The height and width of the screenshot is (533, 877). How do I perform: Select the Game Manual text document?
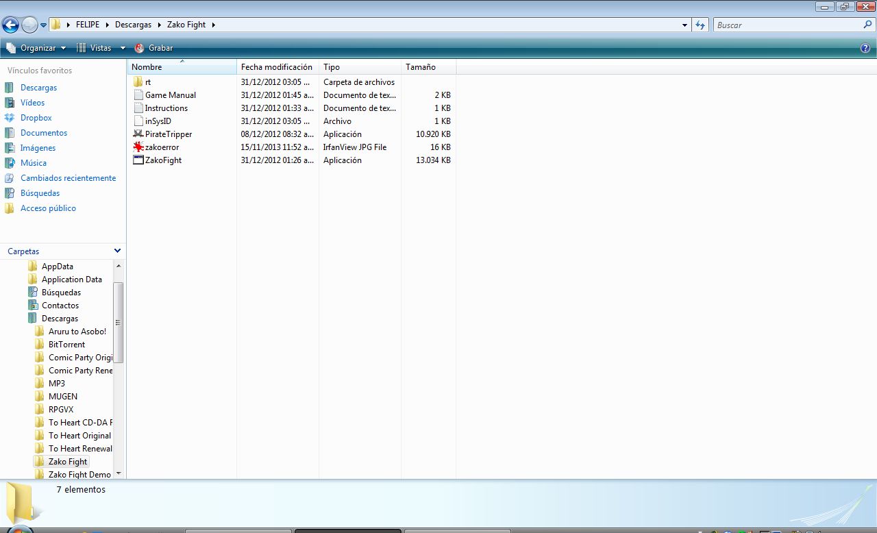click(170, 95)
